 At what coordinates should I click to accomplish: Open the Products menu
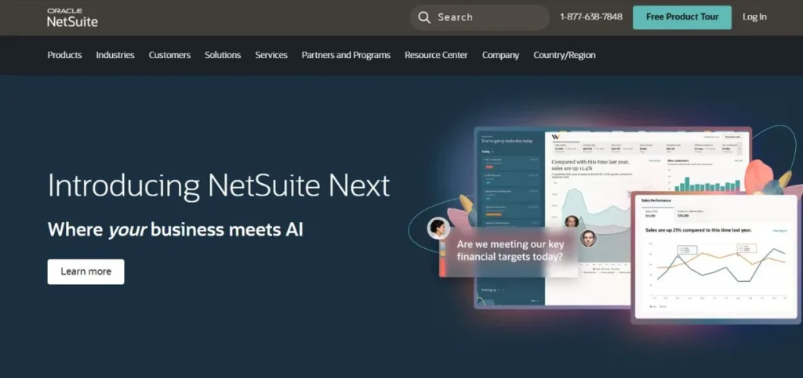64,55
